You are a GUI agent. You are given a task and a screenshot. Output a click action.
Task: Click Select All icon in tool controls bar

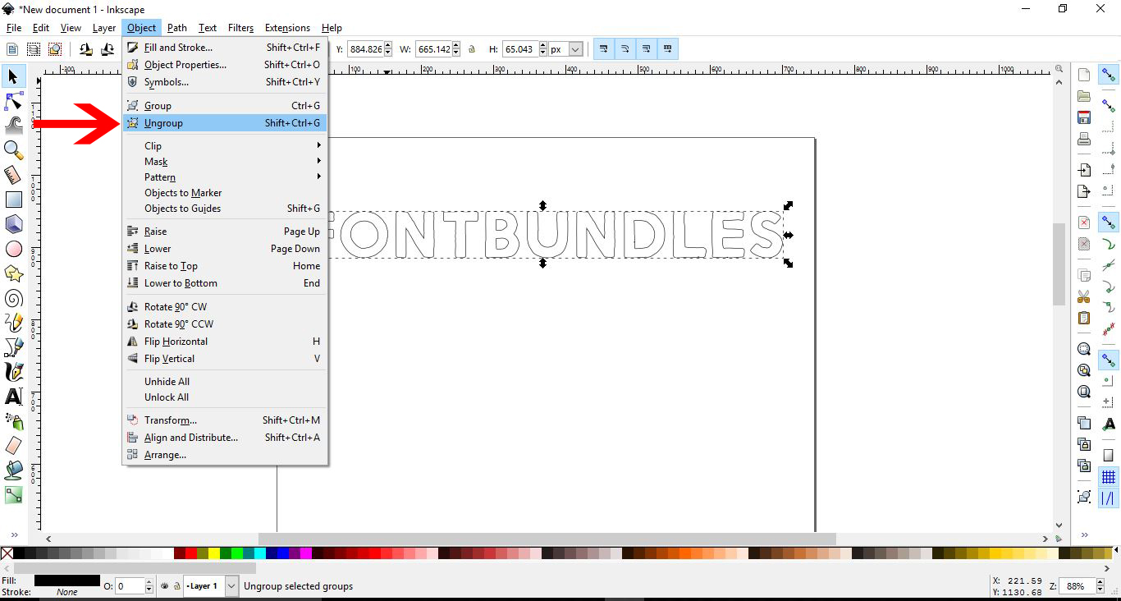[x=13, y=49]
